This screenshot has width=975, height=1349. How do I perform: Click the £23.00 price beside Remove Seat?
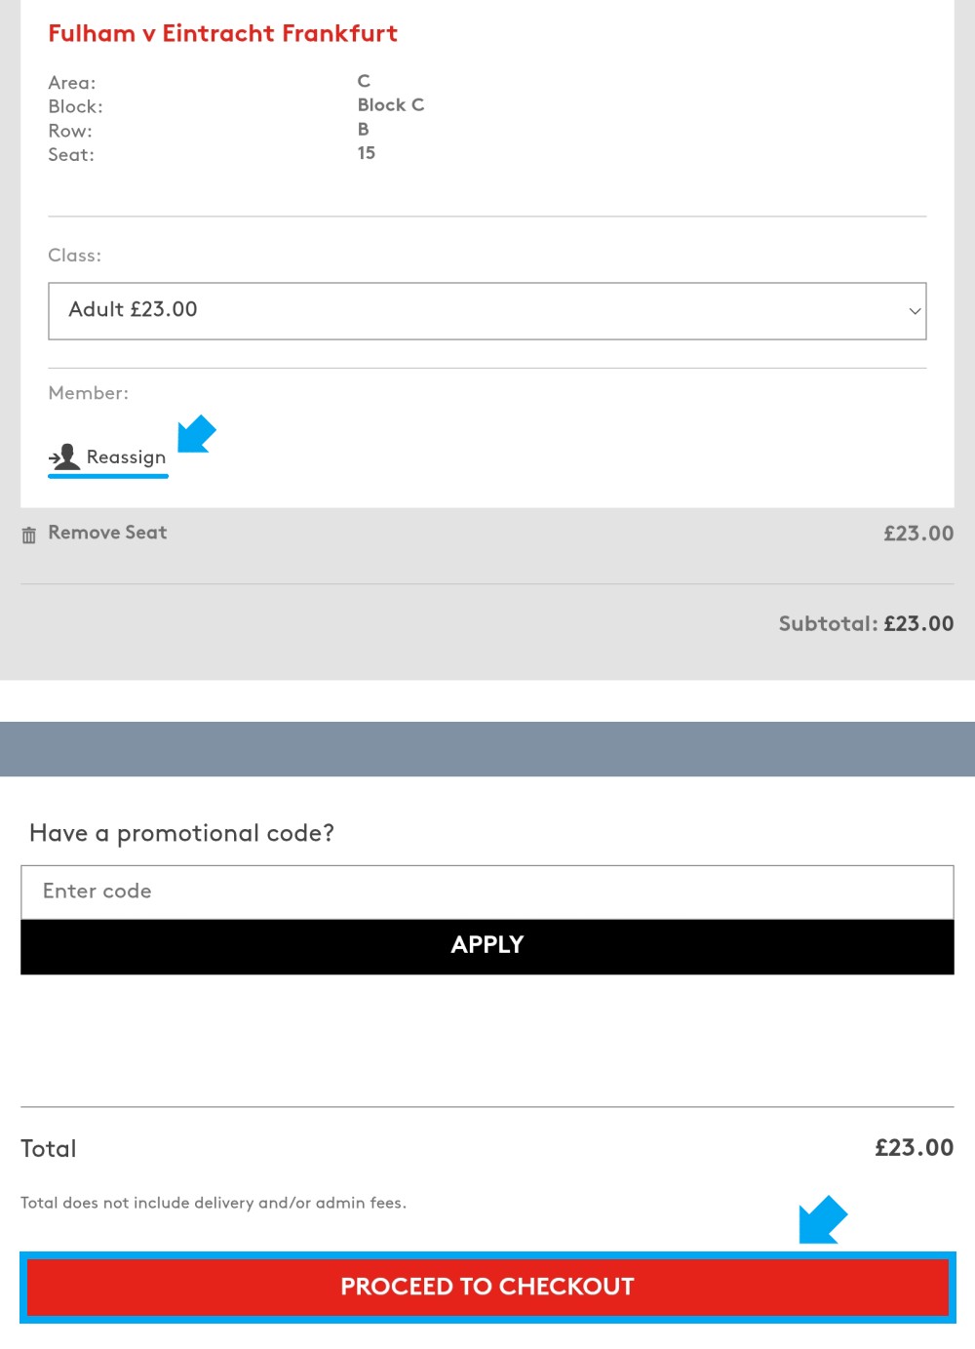[918, 534]
